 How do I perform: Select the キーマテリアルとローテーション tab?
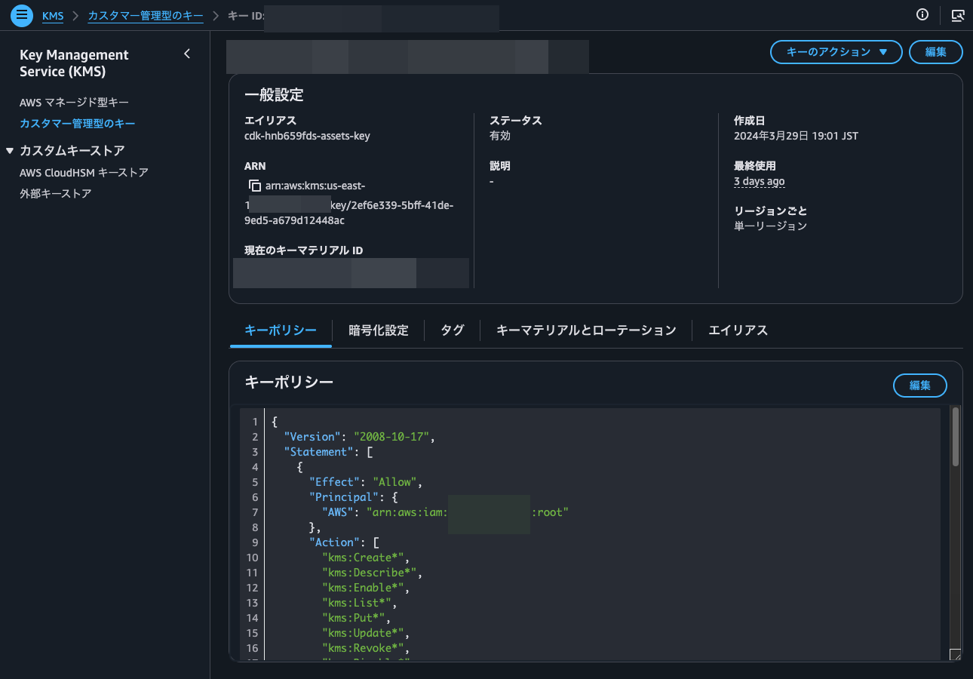point(585,330)
